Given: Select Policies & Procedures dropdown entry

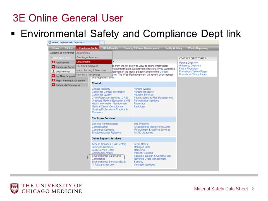Looking at the screenshot, I should click(x=94, y=75).
